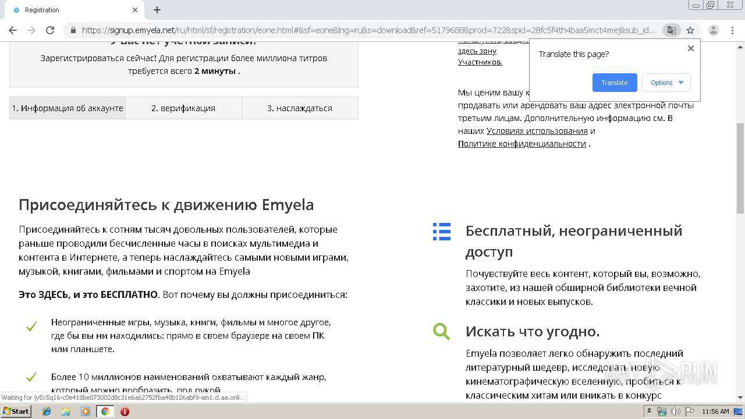This screenshot has height=419, width=745.
Task: Close the Translate this page popup
Action: click(x=691, y=48)
